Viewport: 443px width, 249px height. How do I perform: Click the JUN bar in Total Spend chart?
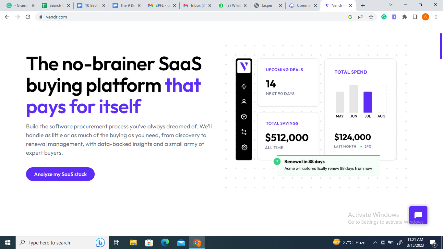[353, 99]
